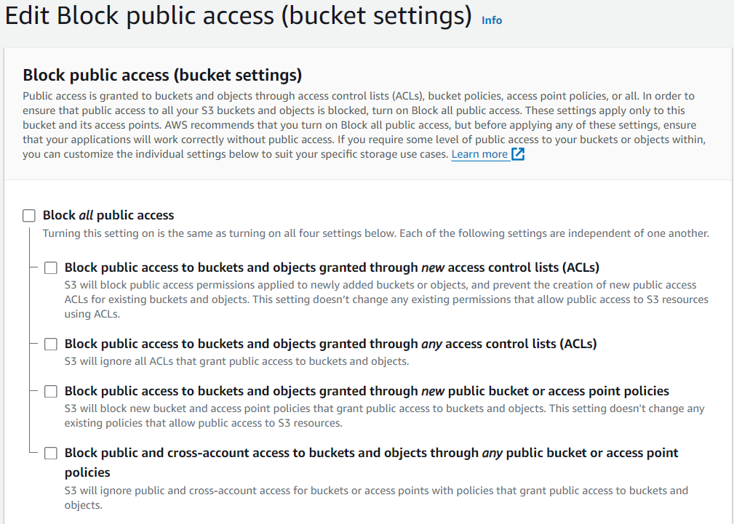
Task: Open the Learn more link
Action: (479, 154)
